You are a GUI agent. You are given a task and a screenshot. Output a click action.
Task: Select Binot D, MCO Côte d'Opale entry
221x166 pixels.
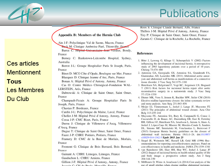(x=96, y=74)
